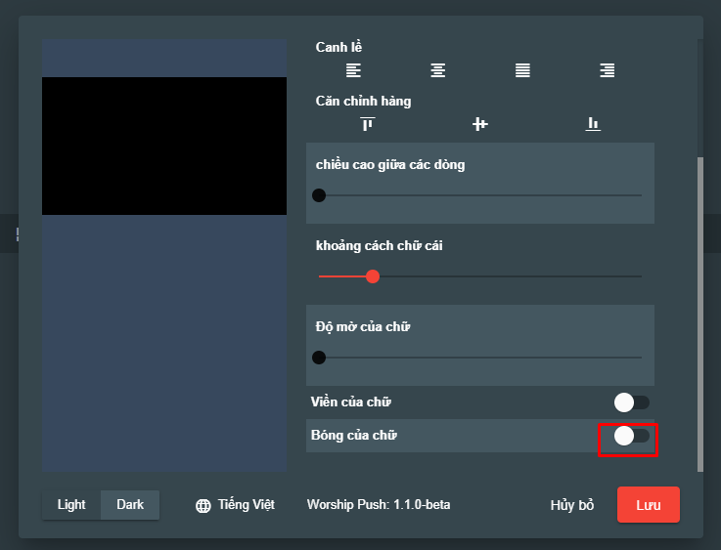Click the red Lưu save button

tap(649, 504)
